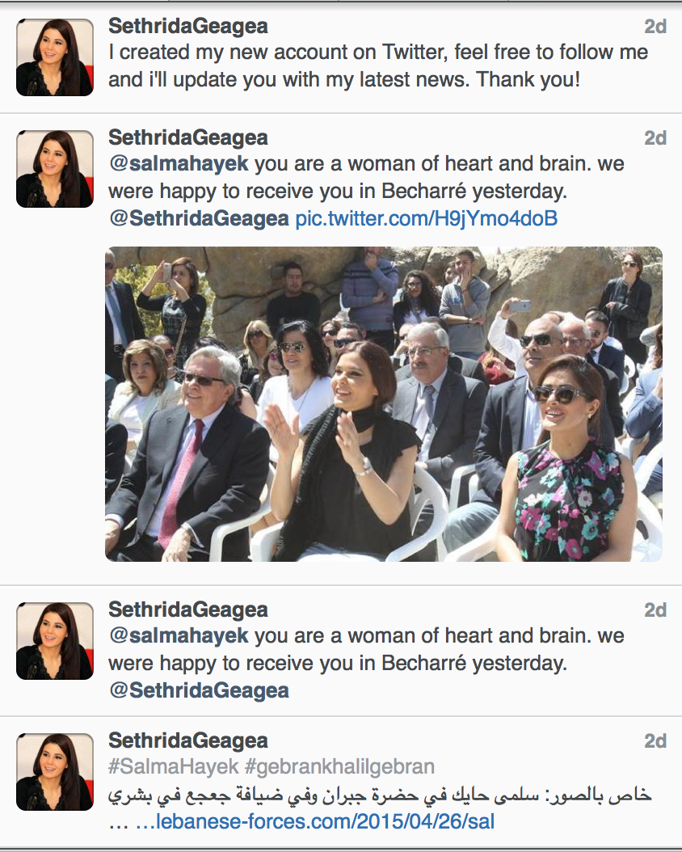This screenshot has width=682, height=852.
Task: Click the avatar on the tweet without photo
Action: [x=55, y=642]
